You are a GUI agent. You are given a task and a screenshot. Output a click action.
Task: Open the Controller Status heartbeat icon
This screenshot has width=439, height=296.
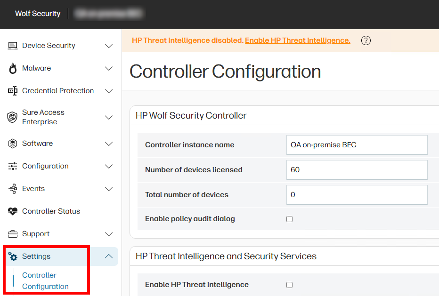(12, 211)
